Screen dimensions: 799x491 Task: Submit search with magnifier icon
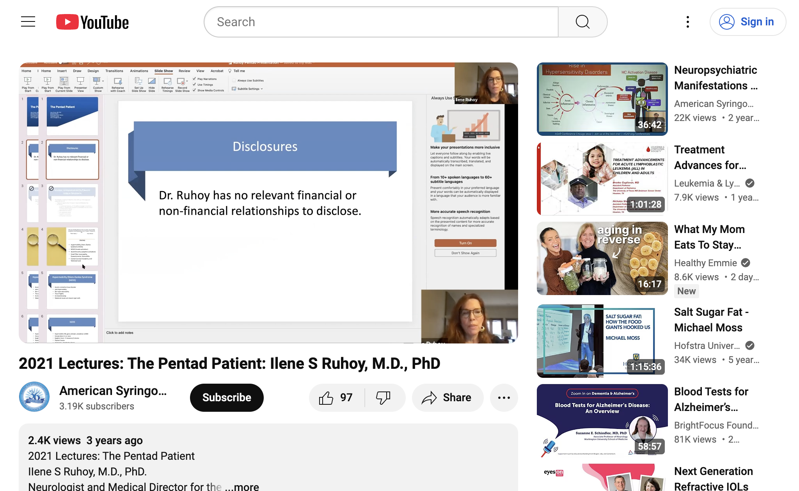point(582,22)
